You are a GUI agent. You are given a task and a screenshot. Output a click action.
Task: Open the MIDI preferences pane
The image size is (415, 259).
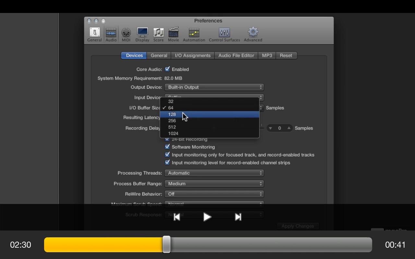tap(126, 35)
